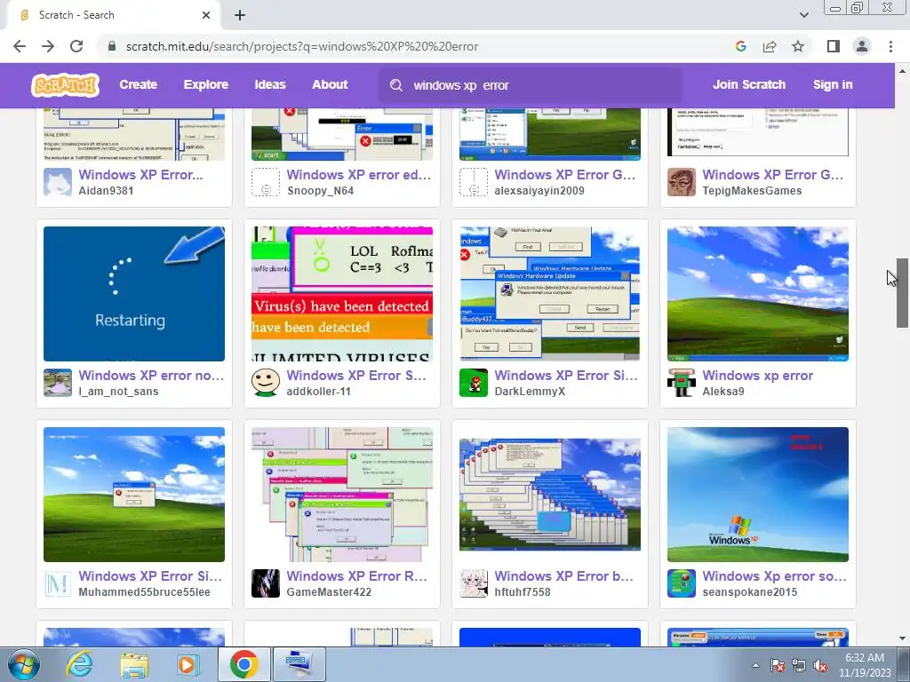
Task: Click the Scratch logo in the navigation bar
Action: 65,85
